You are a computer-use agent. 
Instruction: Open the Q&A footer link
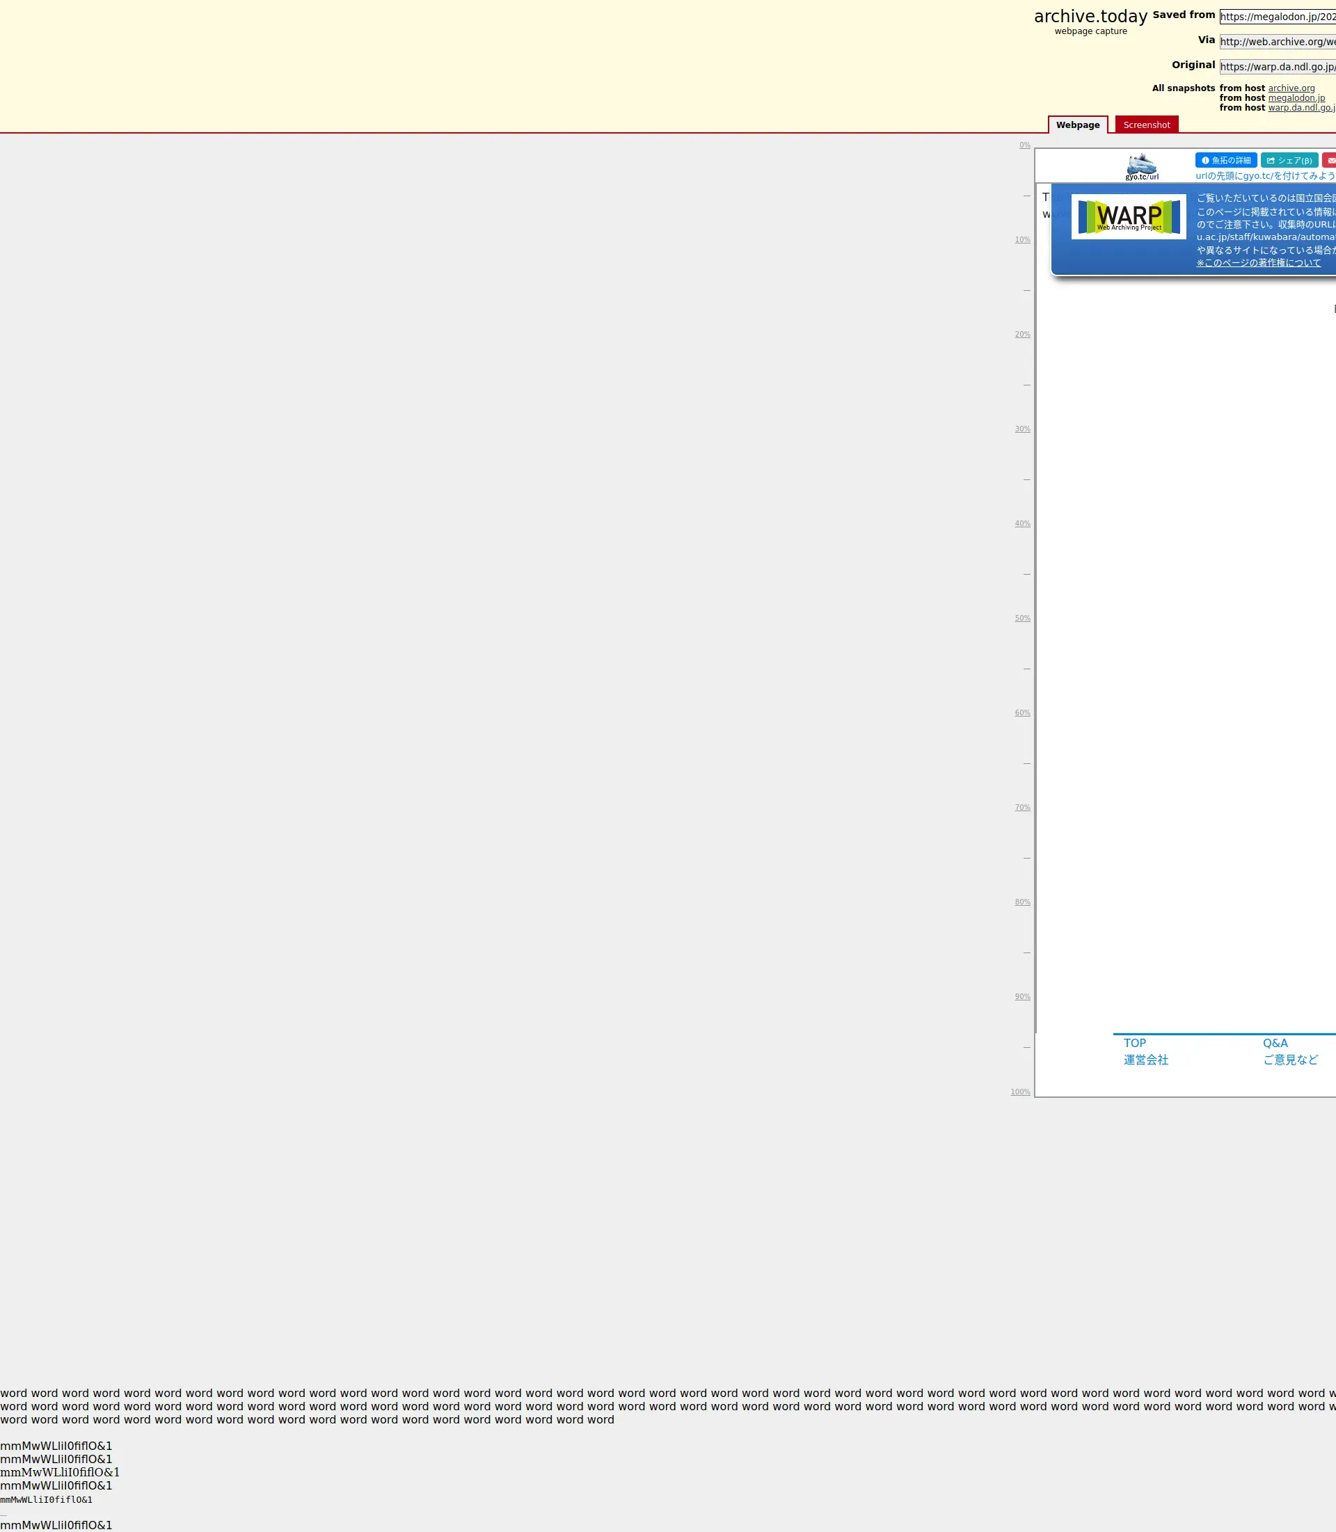pyautogui.click(x=1275, y=1043)
